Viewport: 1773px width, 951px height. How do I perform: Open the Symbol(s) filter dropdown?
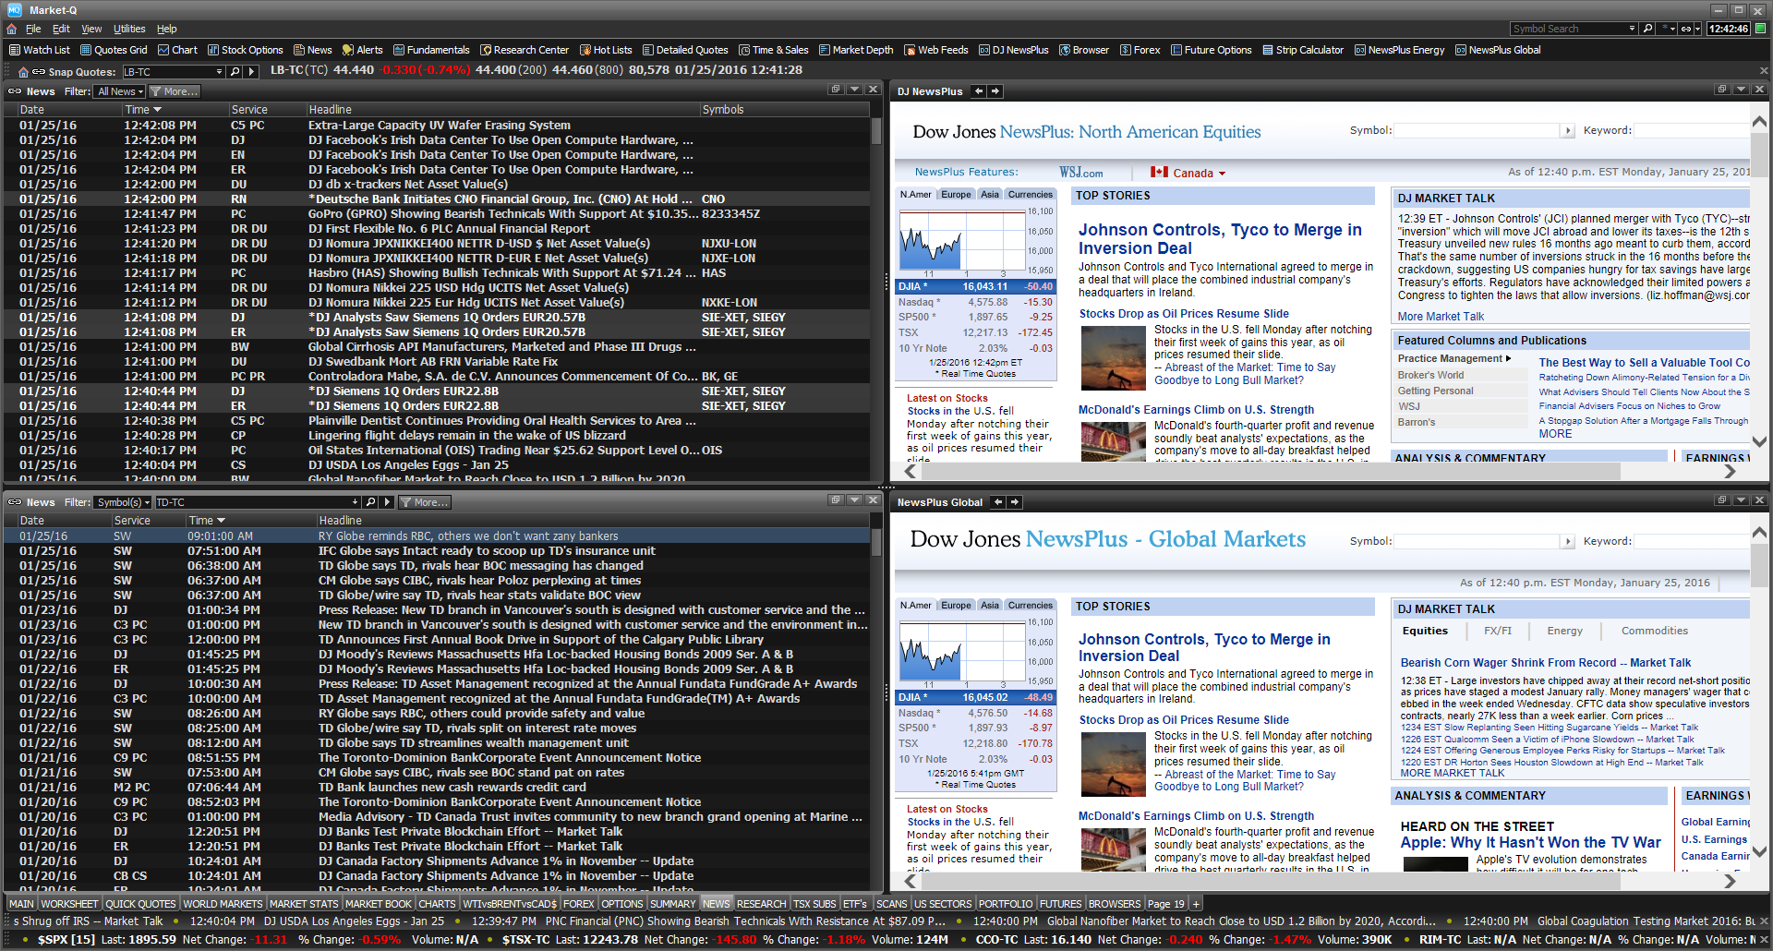pyautogui.click(x=122, y=502)
